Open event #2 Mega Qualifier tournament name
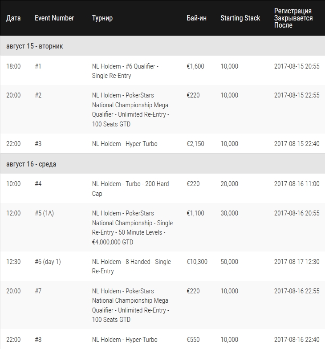 (x=131, y=110)
